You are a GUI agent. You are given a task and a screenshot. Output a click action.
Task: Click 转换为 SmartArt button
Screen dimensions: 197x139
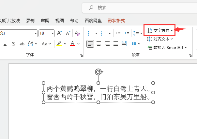pos(167,48)
